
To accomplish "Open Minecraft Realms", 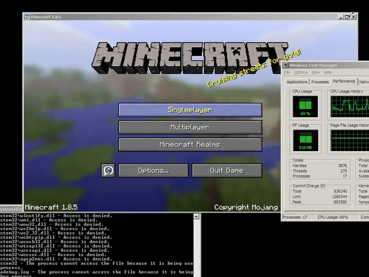I will [x=190, y=144].
